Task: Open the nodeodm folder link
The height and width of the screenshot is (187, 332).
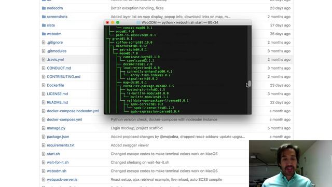Action: click(x=55, y=8)
